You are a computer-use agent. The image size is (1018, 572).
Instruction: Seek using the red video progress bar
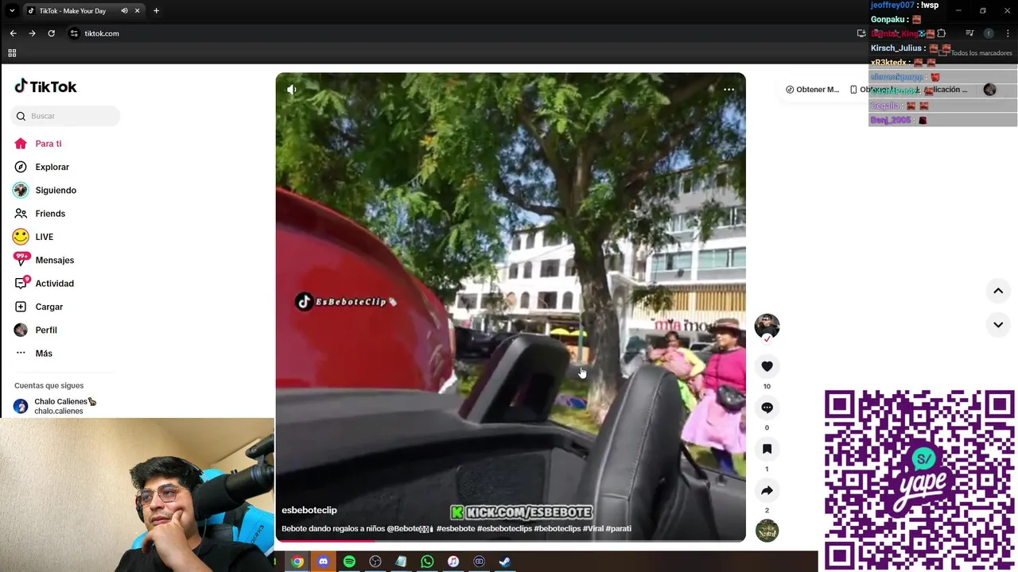(x=511, y=541)
